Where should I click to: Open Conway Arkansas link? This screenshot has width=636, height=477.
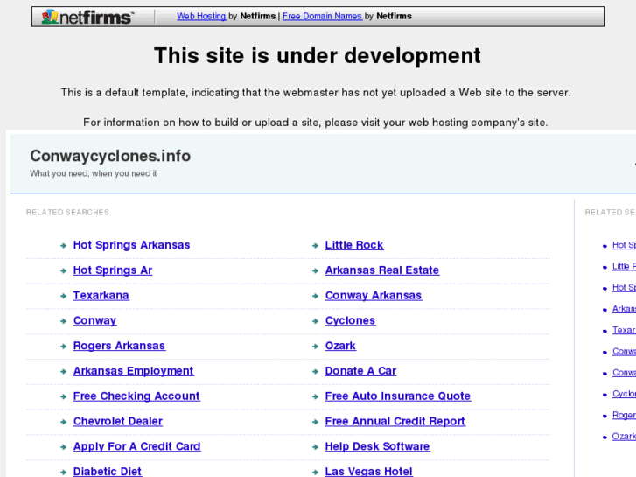pos(374,295)
